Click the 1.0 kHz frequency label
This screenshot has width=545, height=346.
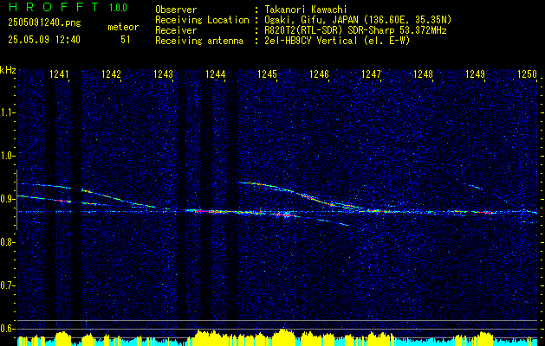(x=8, y=156)
